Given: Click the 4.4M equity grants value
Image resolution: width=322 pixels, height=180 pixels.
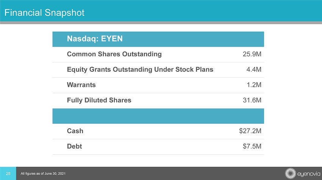Looking at the screenshot, I should click(x=253, y=69).
